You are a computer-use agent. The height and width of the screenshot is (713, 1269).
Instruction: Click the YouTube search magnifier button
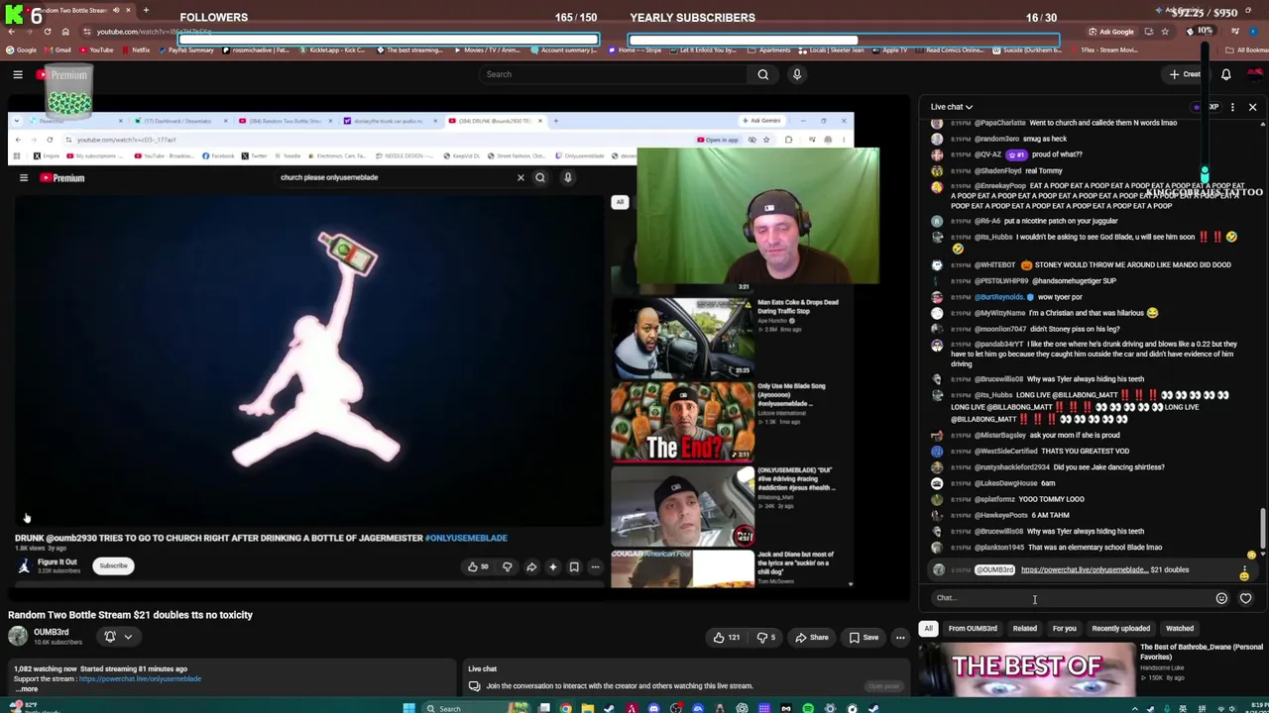tap(762, 74)
